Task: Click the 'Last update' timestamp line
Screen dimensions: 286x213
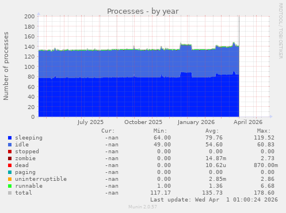Action: (214, 200)
